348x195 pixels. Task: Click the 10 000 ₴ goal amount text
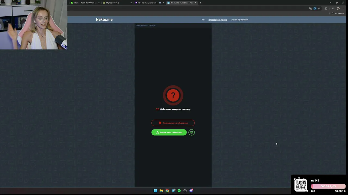(340, 191)
